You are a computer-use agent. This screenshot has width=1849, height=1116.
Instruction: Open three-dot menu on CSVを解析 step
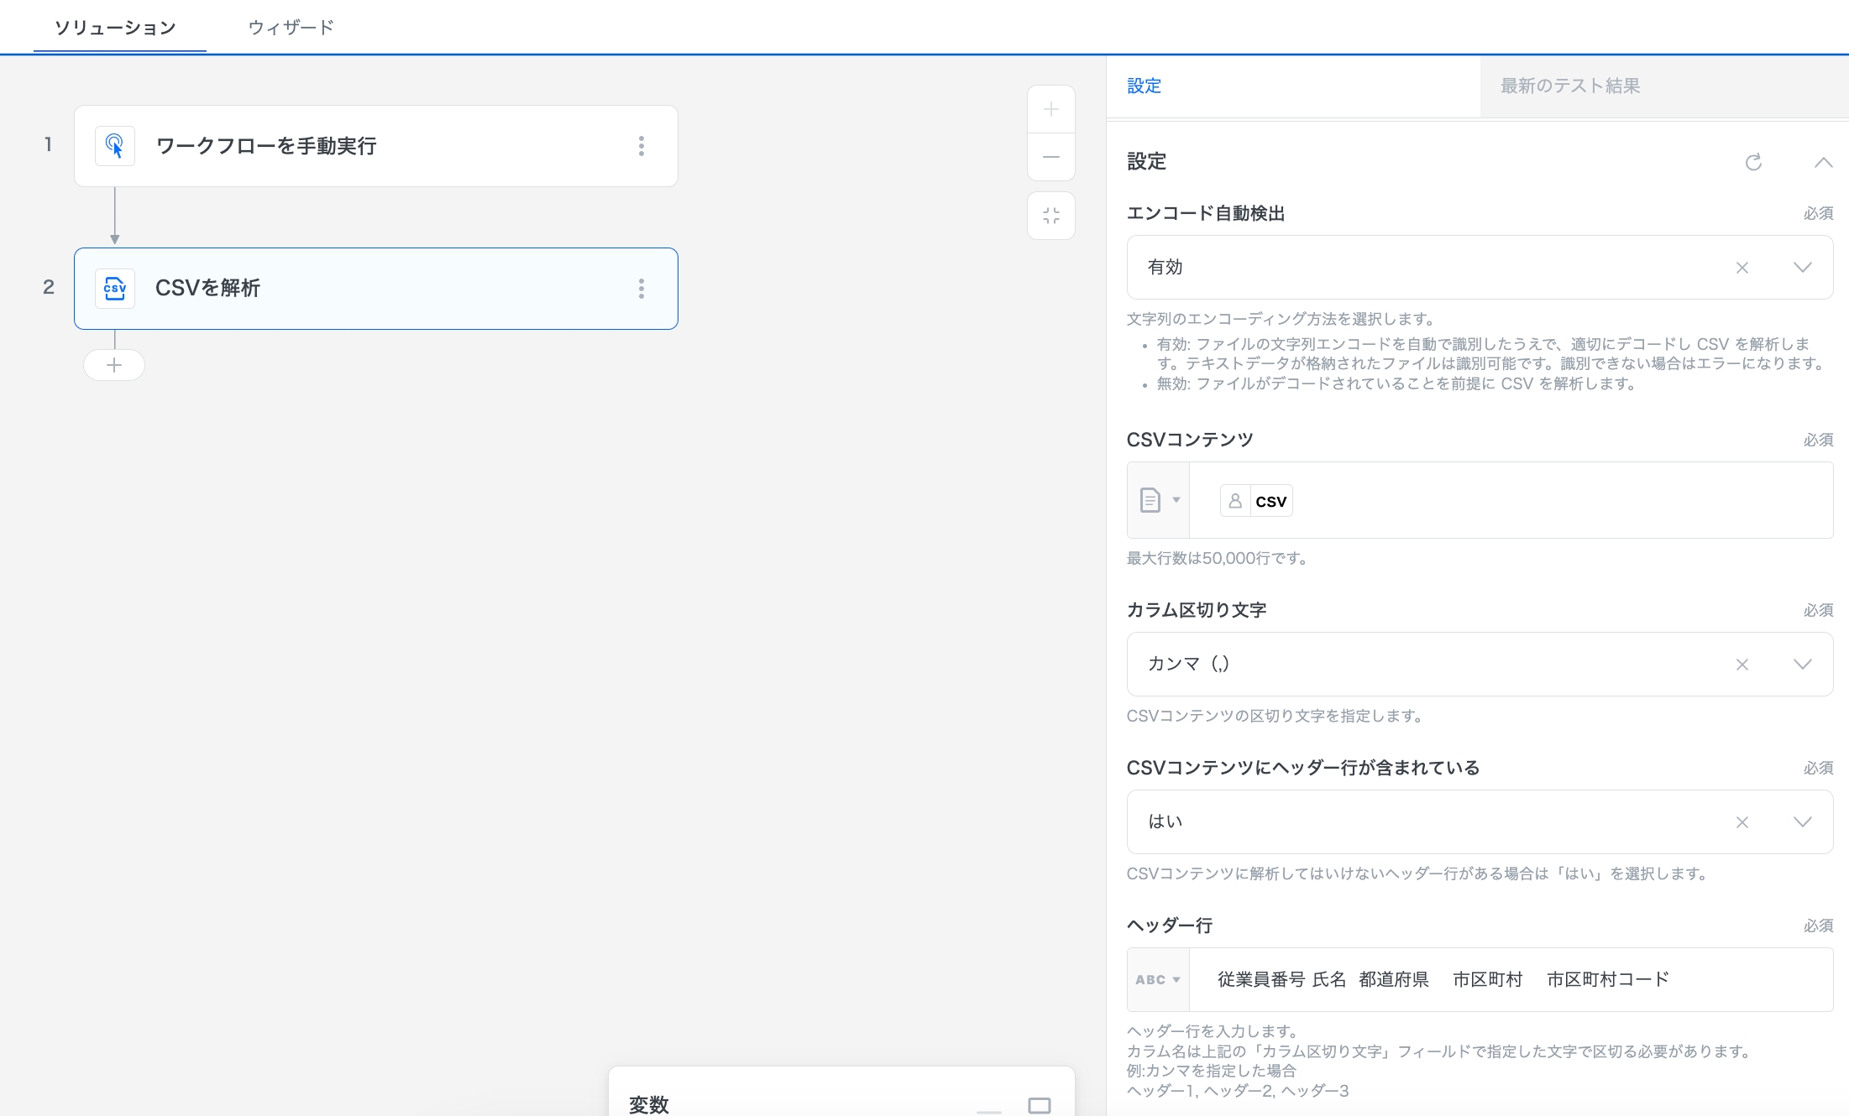642,289
